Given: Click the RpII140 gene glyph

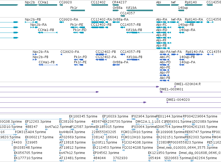Looking at the screenshot, I should click(194, 5).
